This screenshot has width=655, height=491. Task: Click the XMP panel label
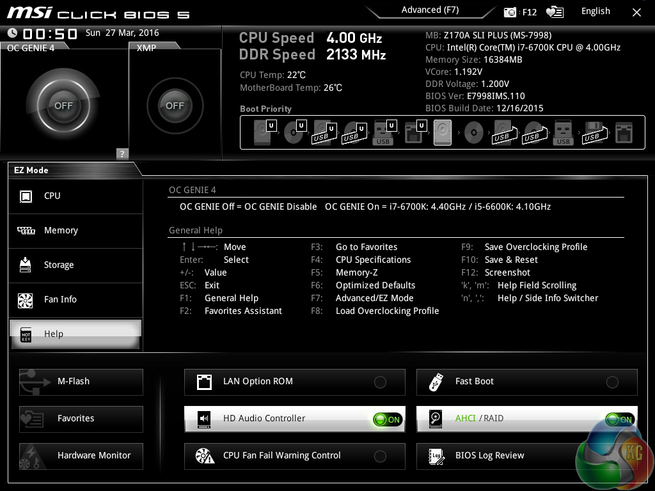(x=146, y=48)
